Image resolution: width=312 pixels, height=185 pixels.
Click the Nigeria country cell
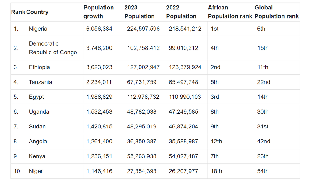[38, 29]
